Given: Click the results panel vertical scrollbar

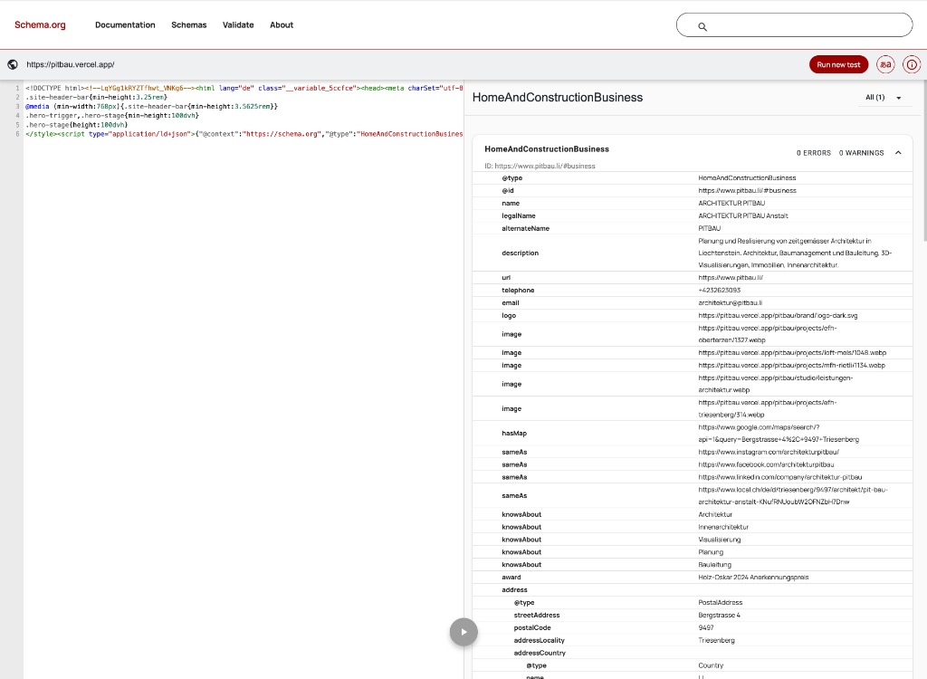Looking at the screenshot, I should point(924,159).
